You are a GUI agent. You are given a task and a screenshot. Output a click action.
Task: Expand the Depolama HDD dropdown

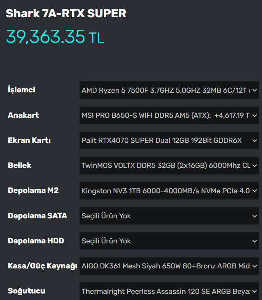169,241
